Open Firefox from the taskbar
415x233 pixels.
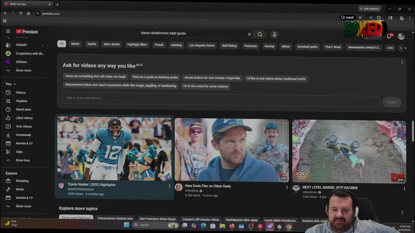coord(232,226)
